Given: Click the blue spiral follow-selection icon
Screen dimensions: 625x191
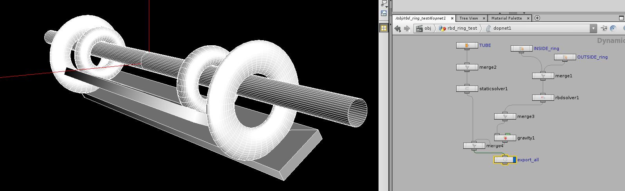Looking at the screenshot, I should point(613,29).
